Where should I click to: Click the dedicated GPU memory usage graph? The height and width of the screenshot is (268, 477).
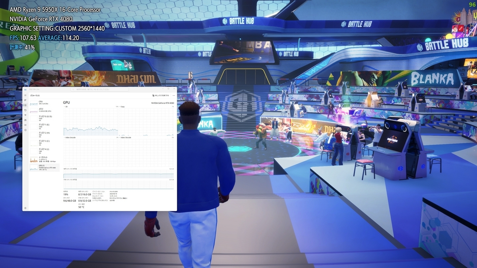(x=118, y=174)
